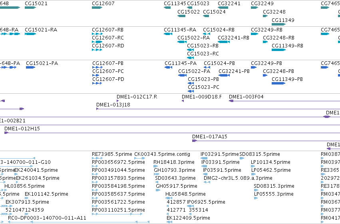Click the CG15023-PB protein label
Viewport: 340px width, 224px height.
coord(203,79)
